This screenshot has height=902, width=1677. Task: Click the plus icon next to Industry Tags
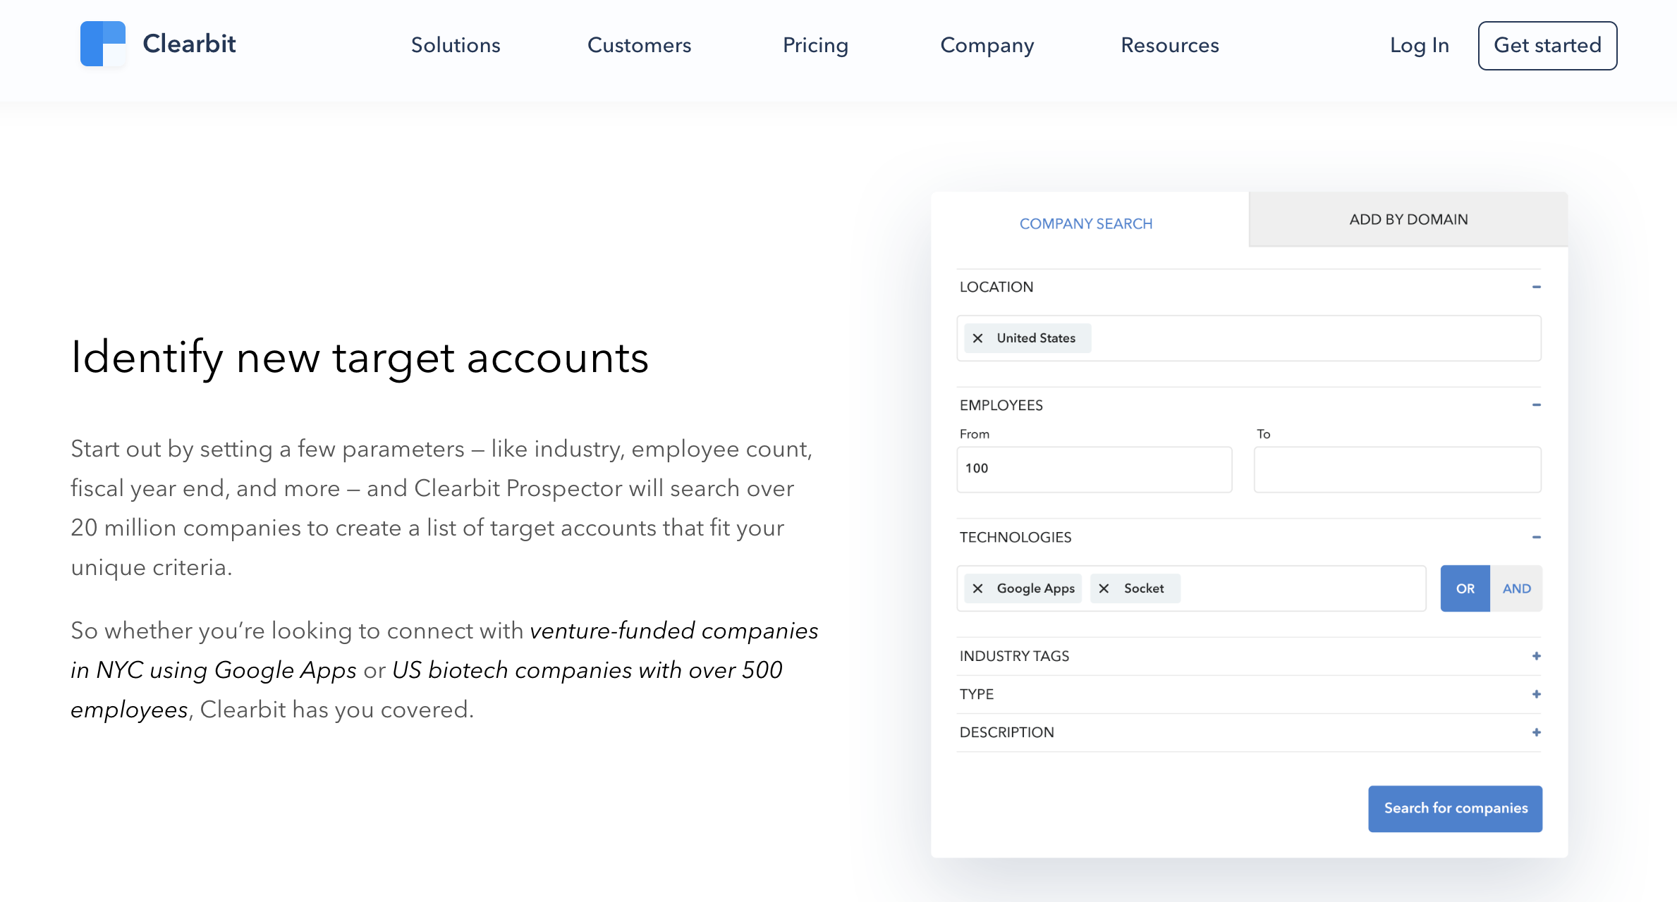[1536, 655]
